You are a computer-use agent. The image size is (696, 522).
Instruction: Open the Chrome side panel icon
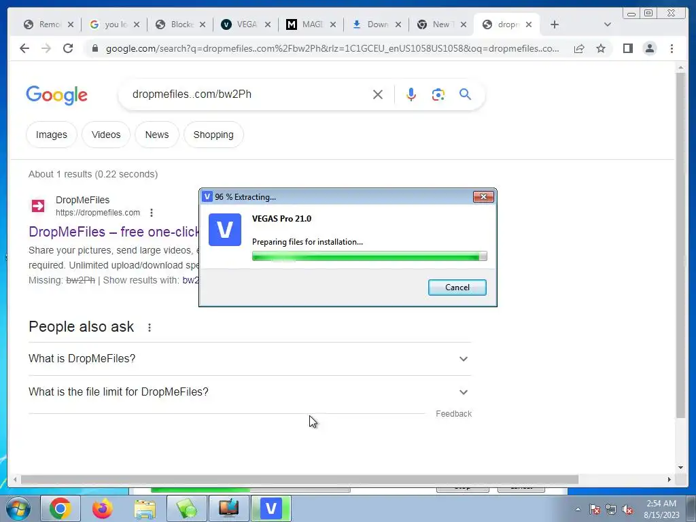tap(627, 48)
